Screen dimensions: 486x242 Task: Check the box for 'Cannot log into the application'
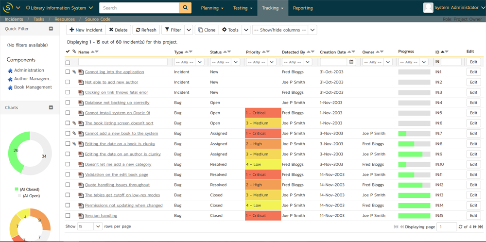pos(68,72)
